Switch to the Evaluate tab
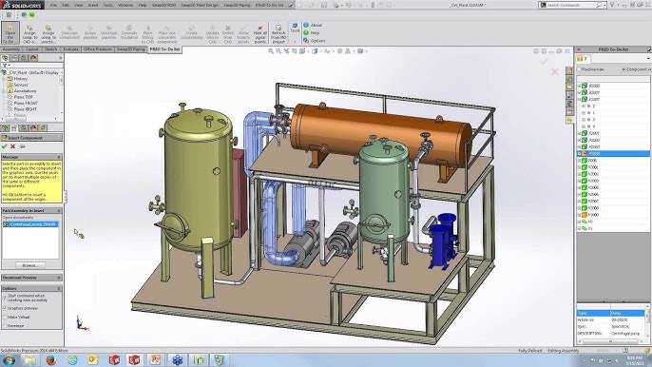The height and width of the screenshot is (367, 652). pos(70,49)
